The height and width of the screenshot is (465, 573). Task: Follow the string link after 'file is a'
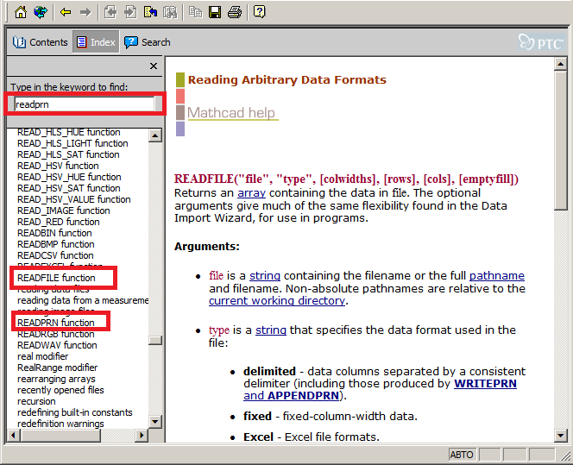265,276
